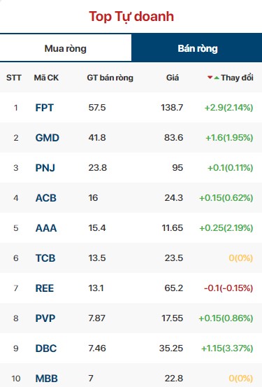Screen dimensions: 262x387
Task: Open PVP stock details
Action: (x=45, y=318)
